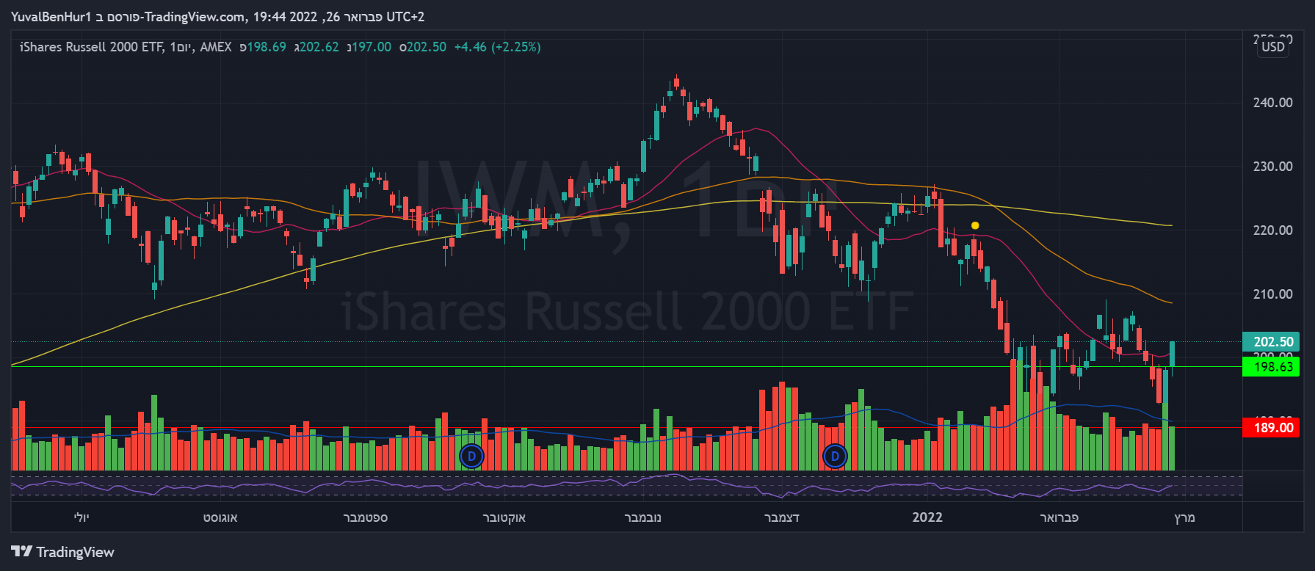This screenshot has width=1315, height=571.
Task: Click the אוקטובר (October) time axis label
Action: coord(504,517)
